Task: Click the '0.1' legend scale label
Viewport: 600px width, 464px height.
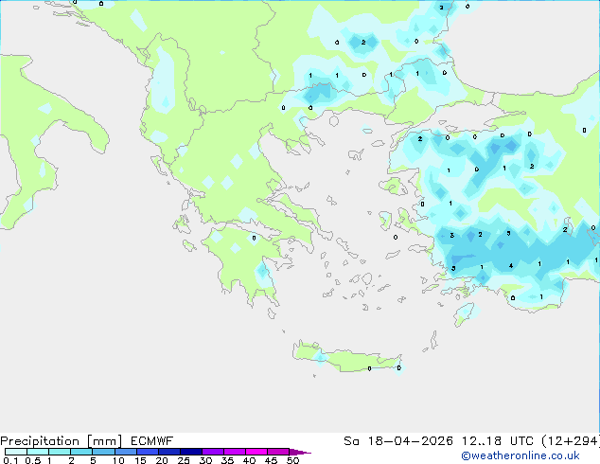Action: coord(10,460)
